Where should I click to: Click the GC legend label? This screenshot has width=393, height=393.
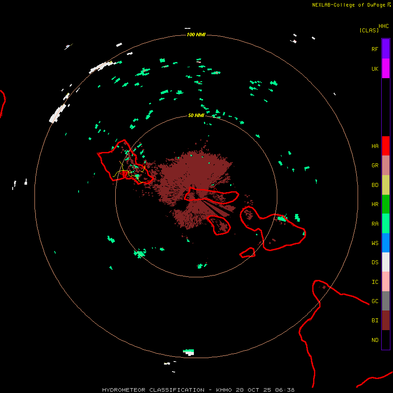[375, 301]
